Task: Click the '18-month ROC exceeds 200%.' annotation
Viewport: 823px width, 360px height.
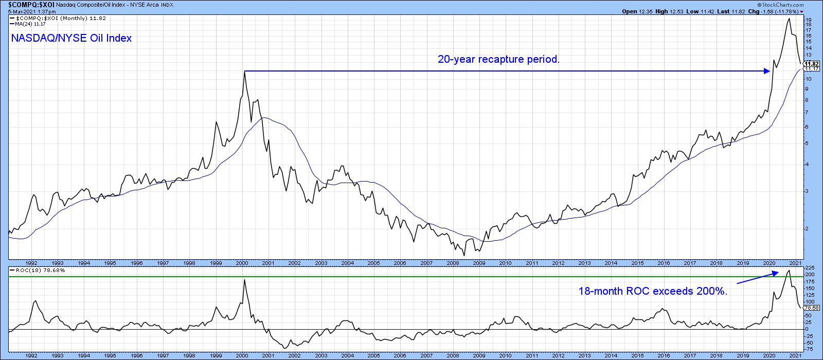Action: click(x=653, y=292)
